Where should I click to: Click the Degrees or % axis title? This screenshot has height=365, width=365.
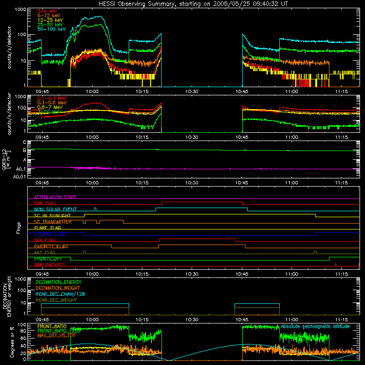point(12,342)
